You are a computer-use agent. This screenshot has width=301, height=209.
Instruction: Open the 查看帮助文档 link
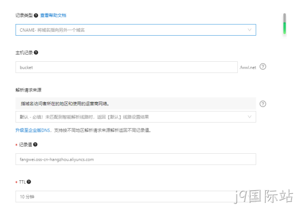53,16
